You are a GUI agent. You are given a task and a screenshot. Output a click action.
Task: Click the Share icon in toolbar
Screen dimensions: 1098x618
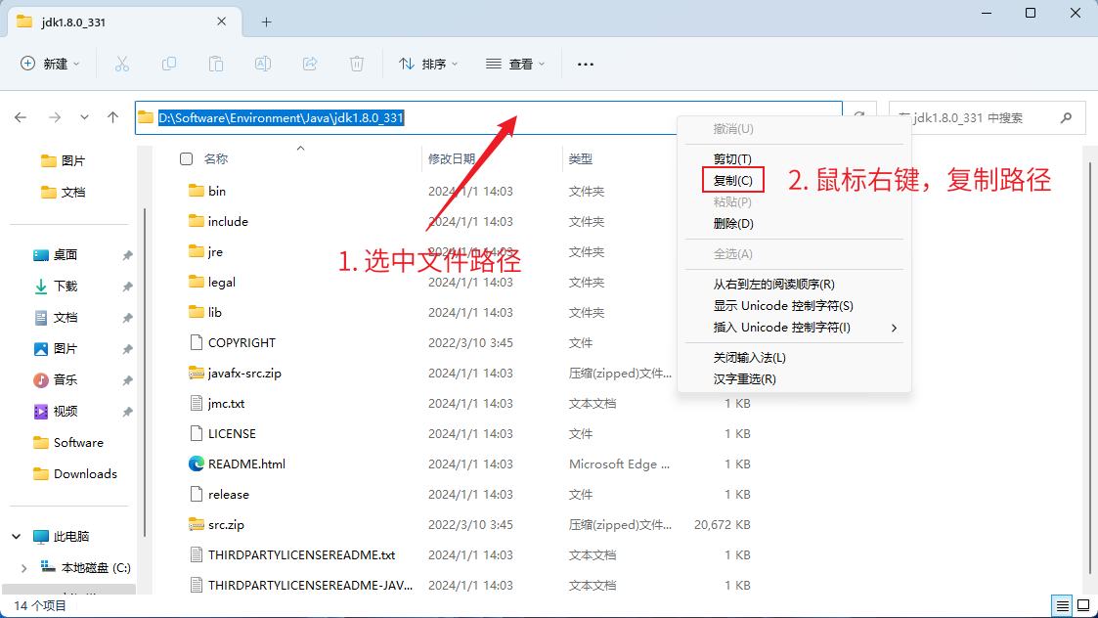point(310,64)
